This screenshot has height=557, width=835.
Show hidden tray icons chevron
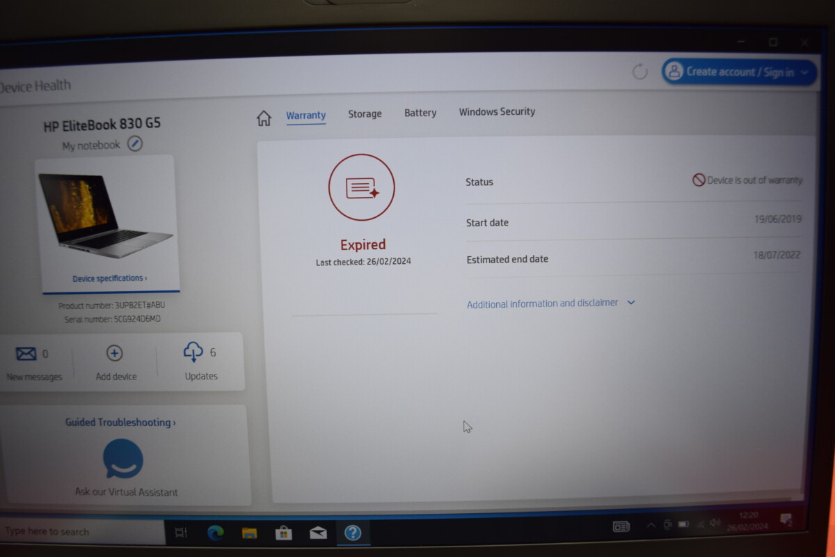651,525
